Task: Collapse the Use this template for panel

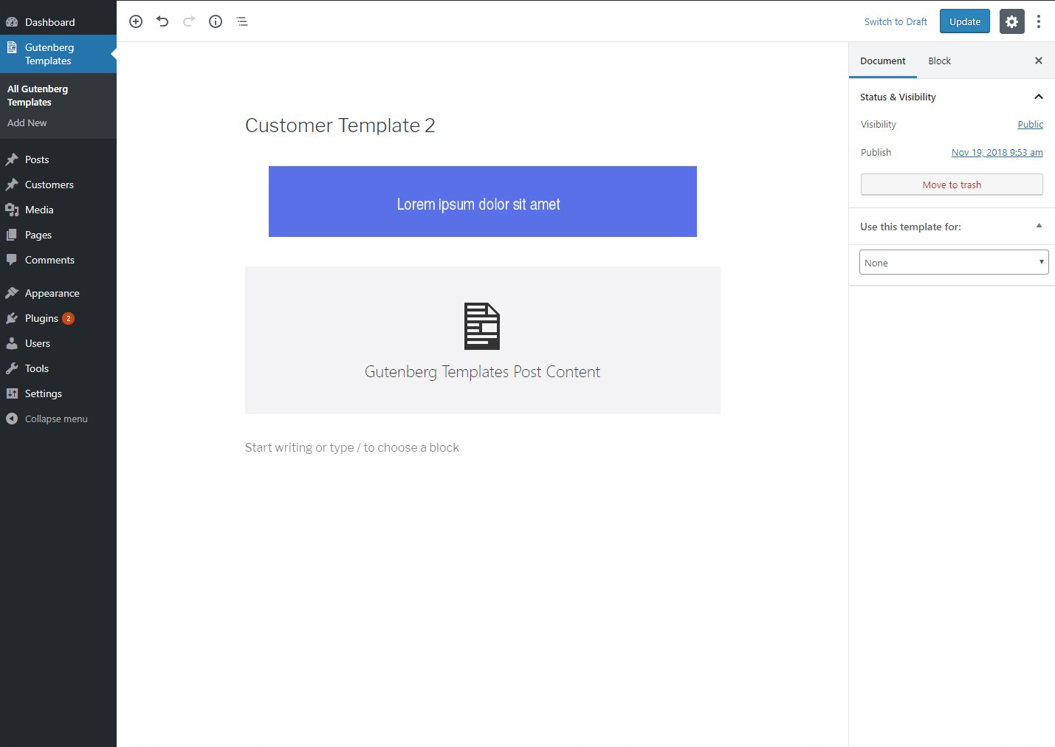Action: (1039, 226)
